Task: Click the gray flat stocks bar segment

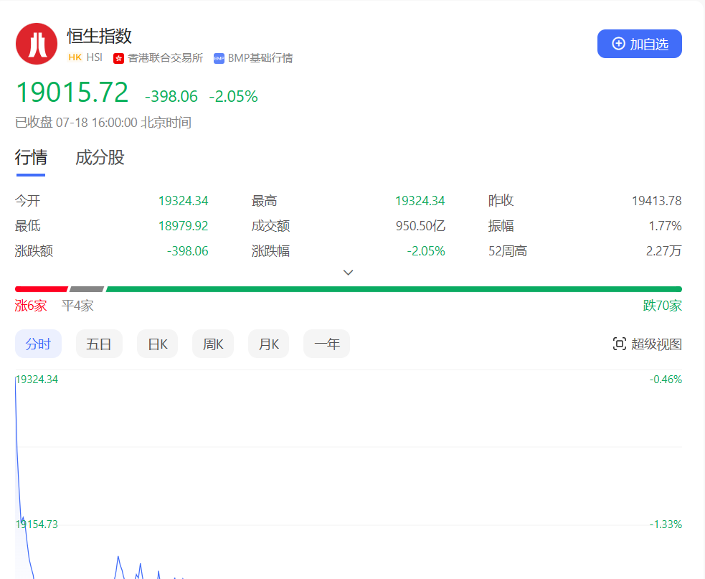Action: 87,289
